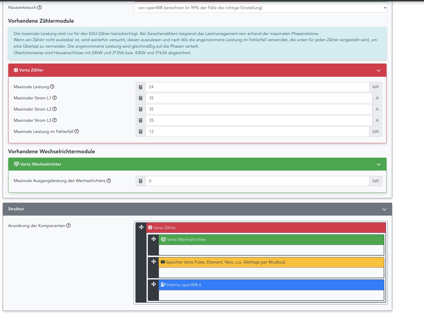Click the 'Varta Wechselrichter' title in the green card header

[41, 164]
